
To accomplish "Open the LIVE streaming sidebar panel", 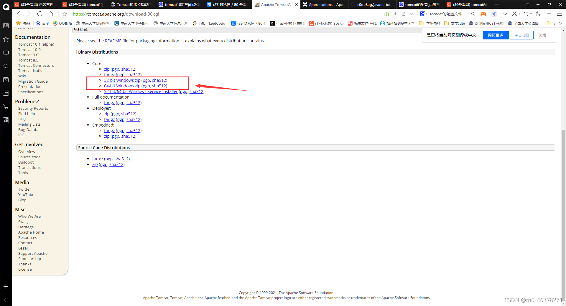I will click(6, 93).
